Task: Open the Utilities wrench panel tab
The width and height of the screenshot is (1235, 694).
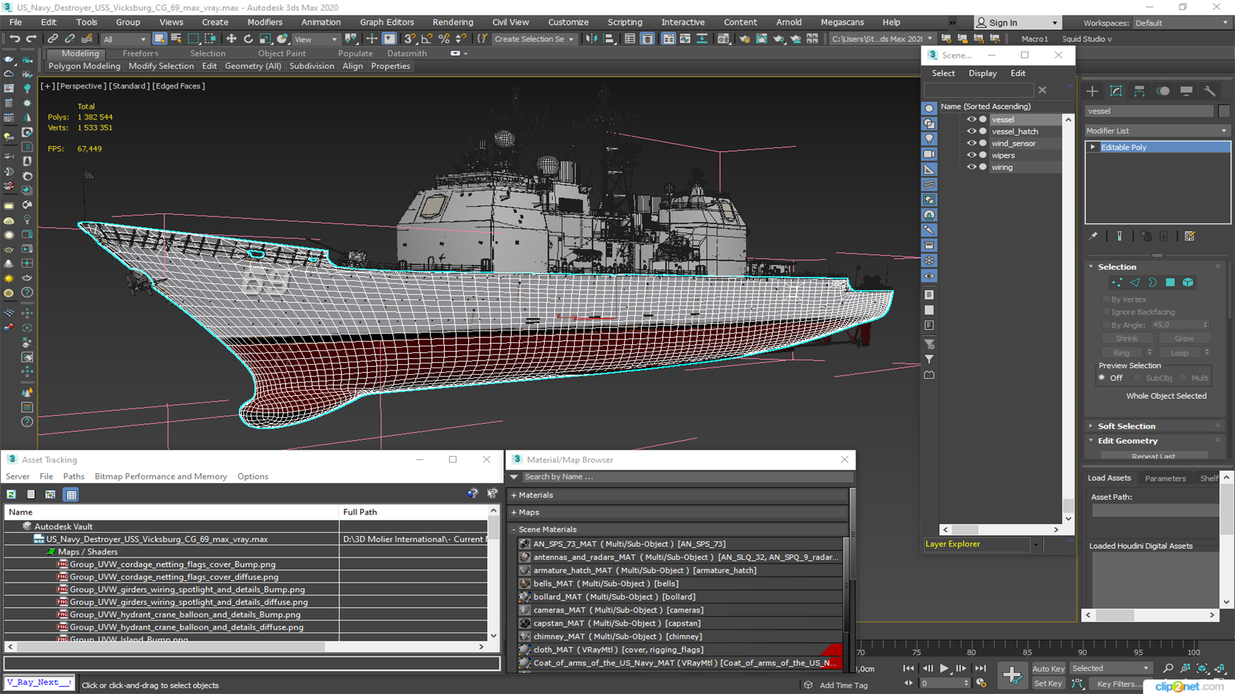Action: click(1210, 91)
